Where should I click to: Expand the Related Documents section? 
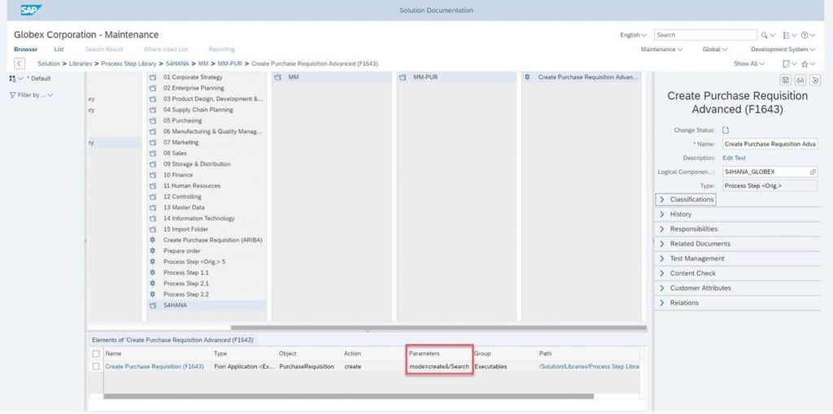coord(695,244)
